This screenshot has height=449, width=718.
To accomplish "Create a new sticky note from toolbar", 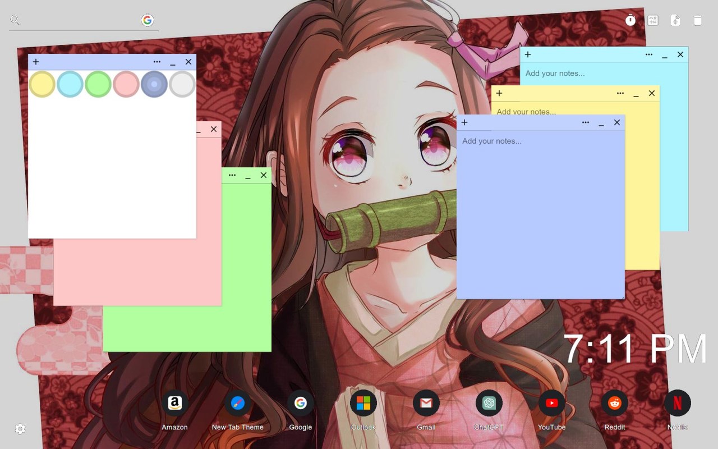I will pos(675,20).
